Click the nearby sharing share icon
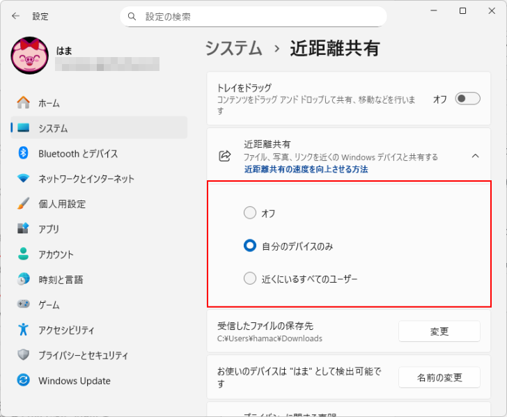Image resolution: width=507 pixels, height=417 pixels. 225,156
